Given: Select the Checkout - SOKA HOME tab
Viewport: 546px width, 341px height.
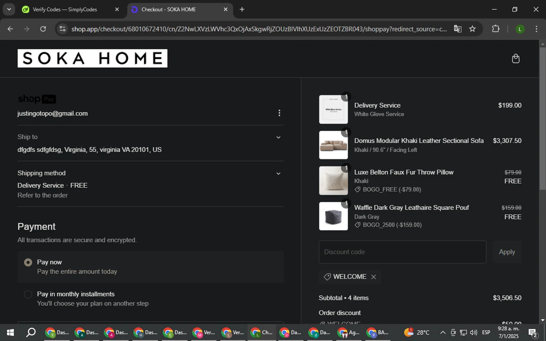Looking at the screenshot, I should click(180, 9).
